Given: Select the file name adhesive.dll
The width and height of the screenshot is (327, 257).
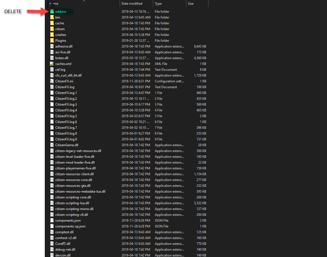Looking at the screenshot, I should coord(64,46).
